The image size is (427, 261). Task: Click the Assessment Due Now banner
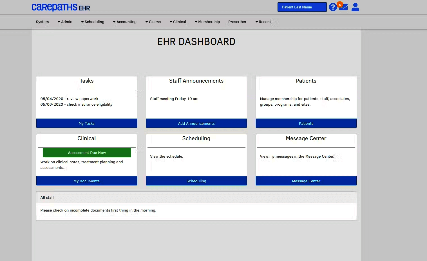pos(86,153)
